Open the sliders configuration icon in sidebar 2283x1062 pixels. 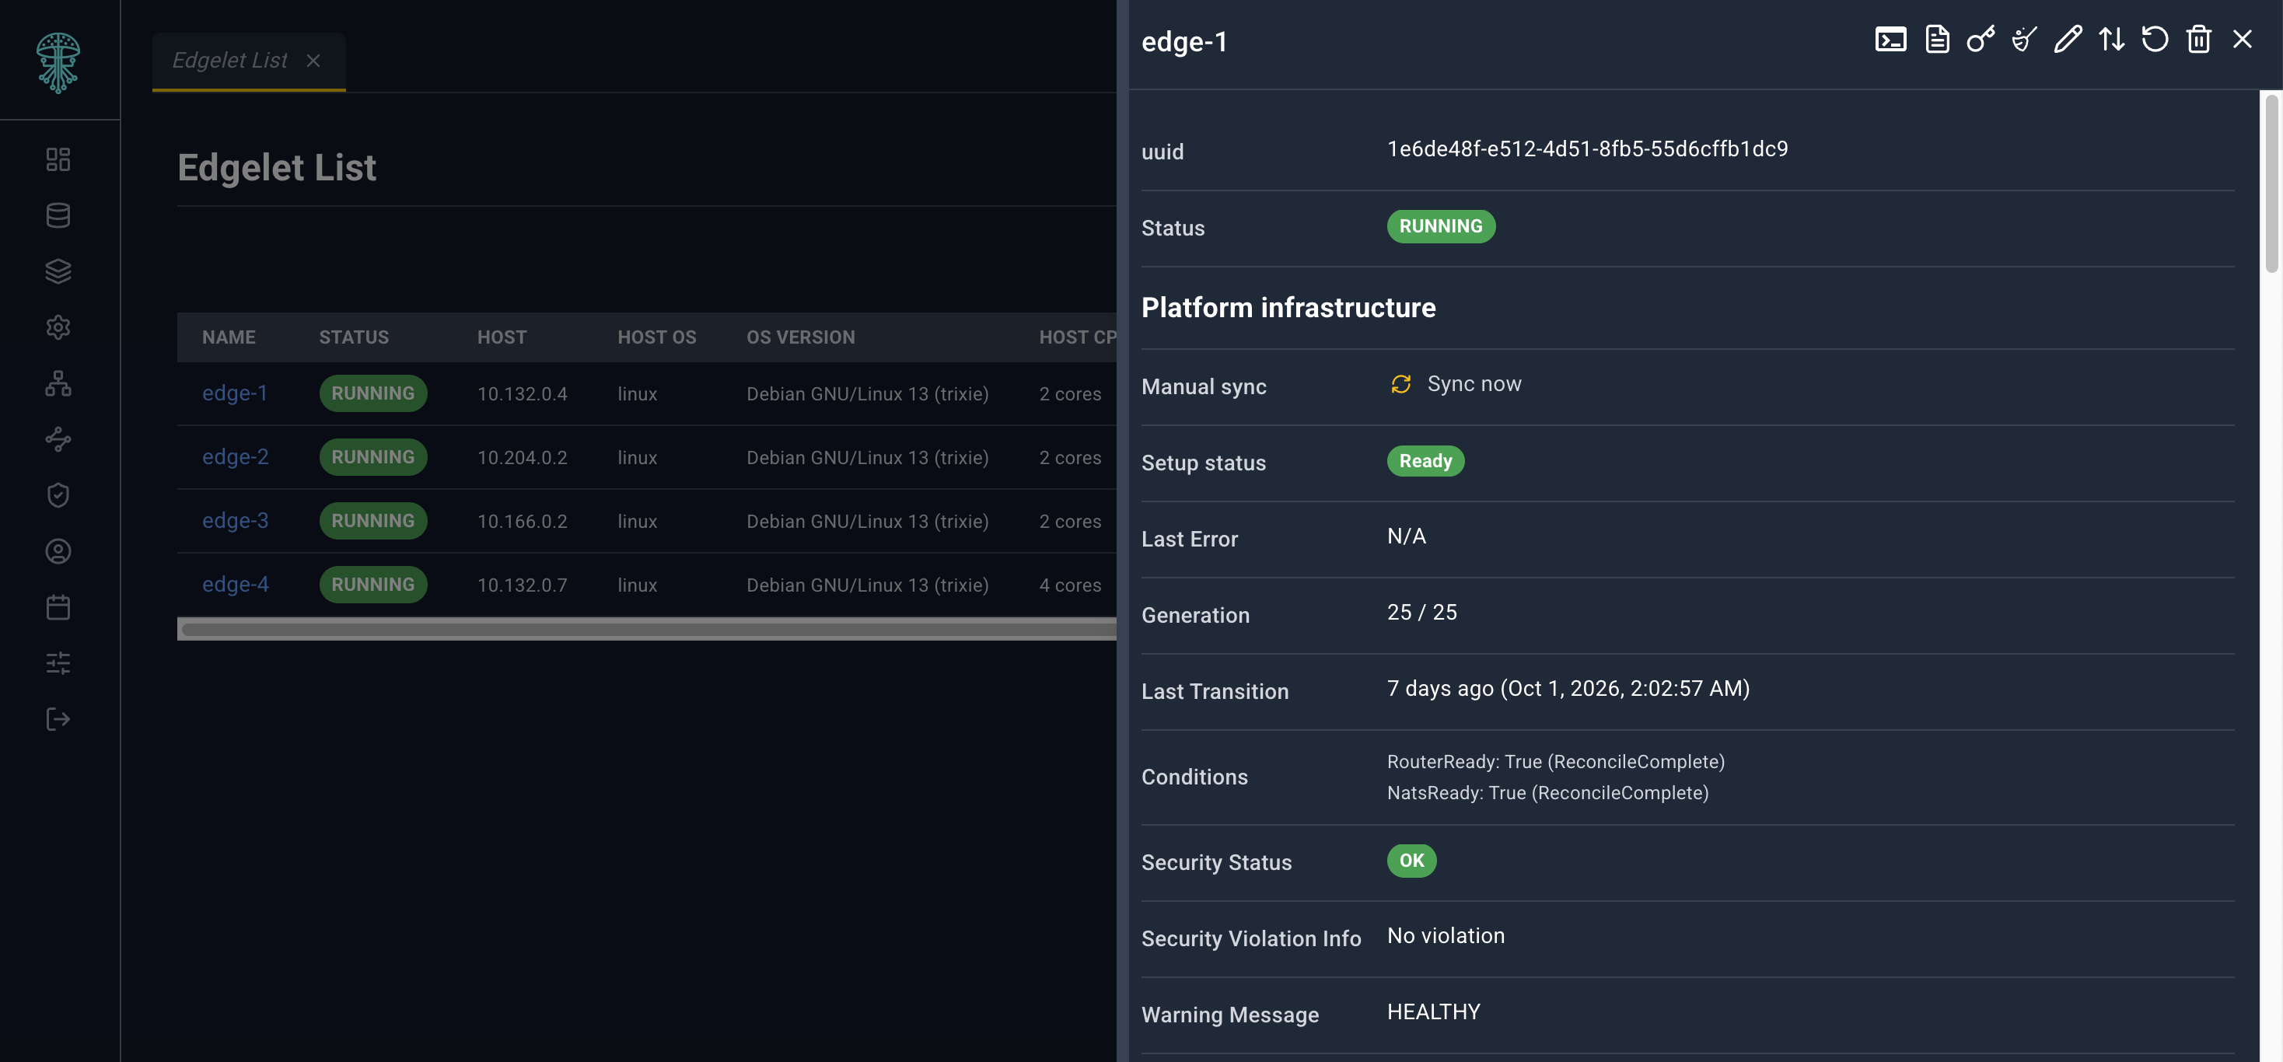click(x=58, y=662)
